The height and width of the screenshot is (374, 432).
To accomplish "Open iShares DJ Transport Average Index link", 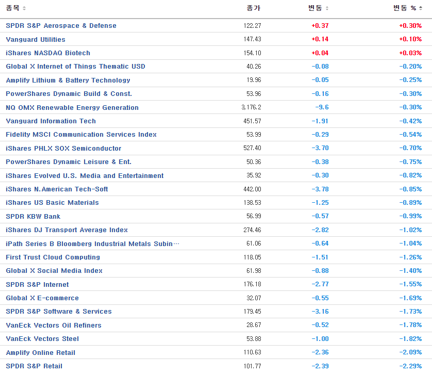I will [x=67, y=230].
